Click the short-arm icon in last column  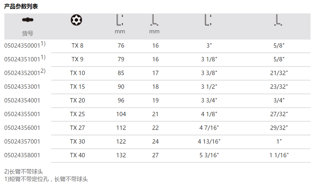pyautogui.click(x=278, y=20)
